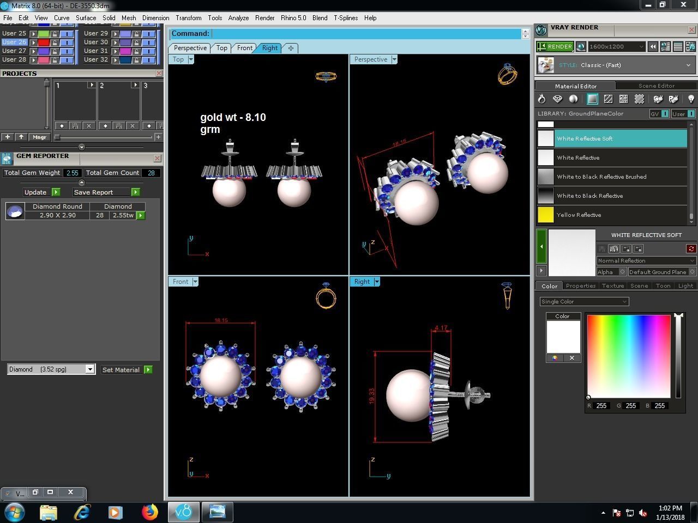
Task: Click the Windows Start orb
Action: [x=15, y=512]
